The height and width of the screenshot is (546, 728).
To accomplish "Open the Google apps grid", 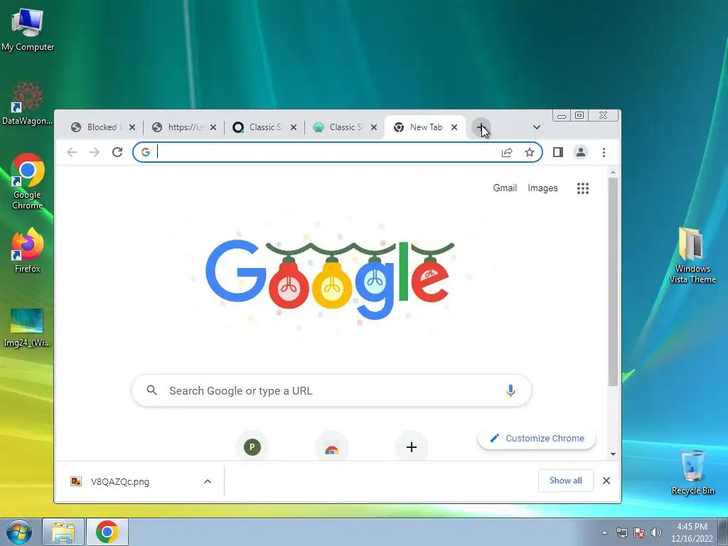I will [583, 188].
